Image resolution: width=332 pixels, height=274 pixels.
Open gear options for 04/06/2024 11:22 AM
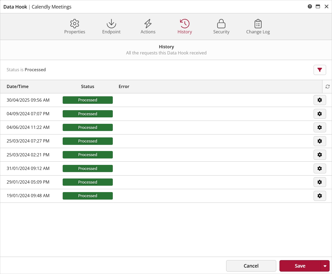320,128
